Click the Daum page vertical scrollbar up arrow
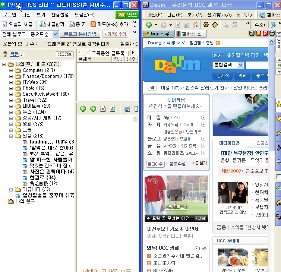This screenshot has width=281, height=272. (271, 42)
